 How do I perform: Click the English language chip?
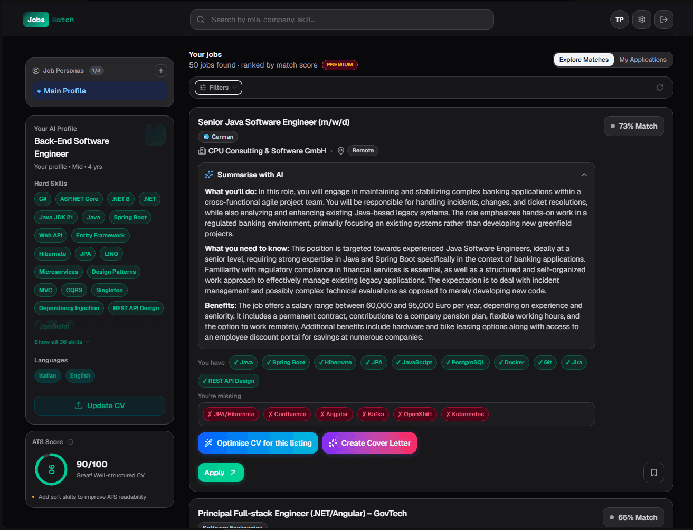tap(80, 375)
